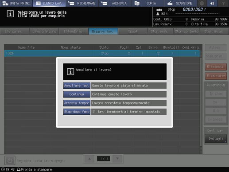
Task: Click the Memoria 99.999% value
Action: click(x=221, y=20)
